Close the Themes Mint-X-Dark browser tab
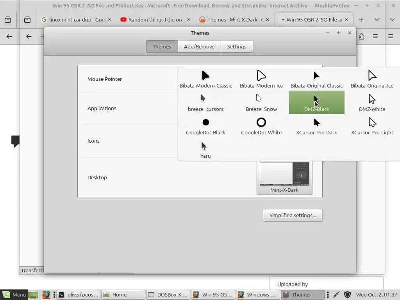 pyautogui.click(x=267, y=20)
